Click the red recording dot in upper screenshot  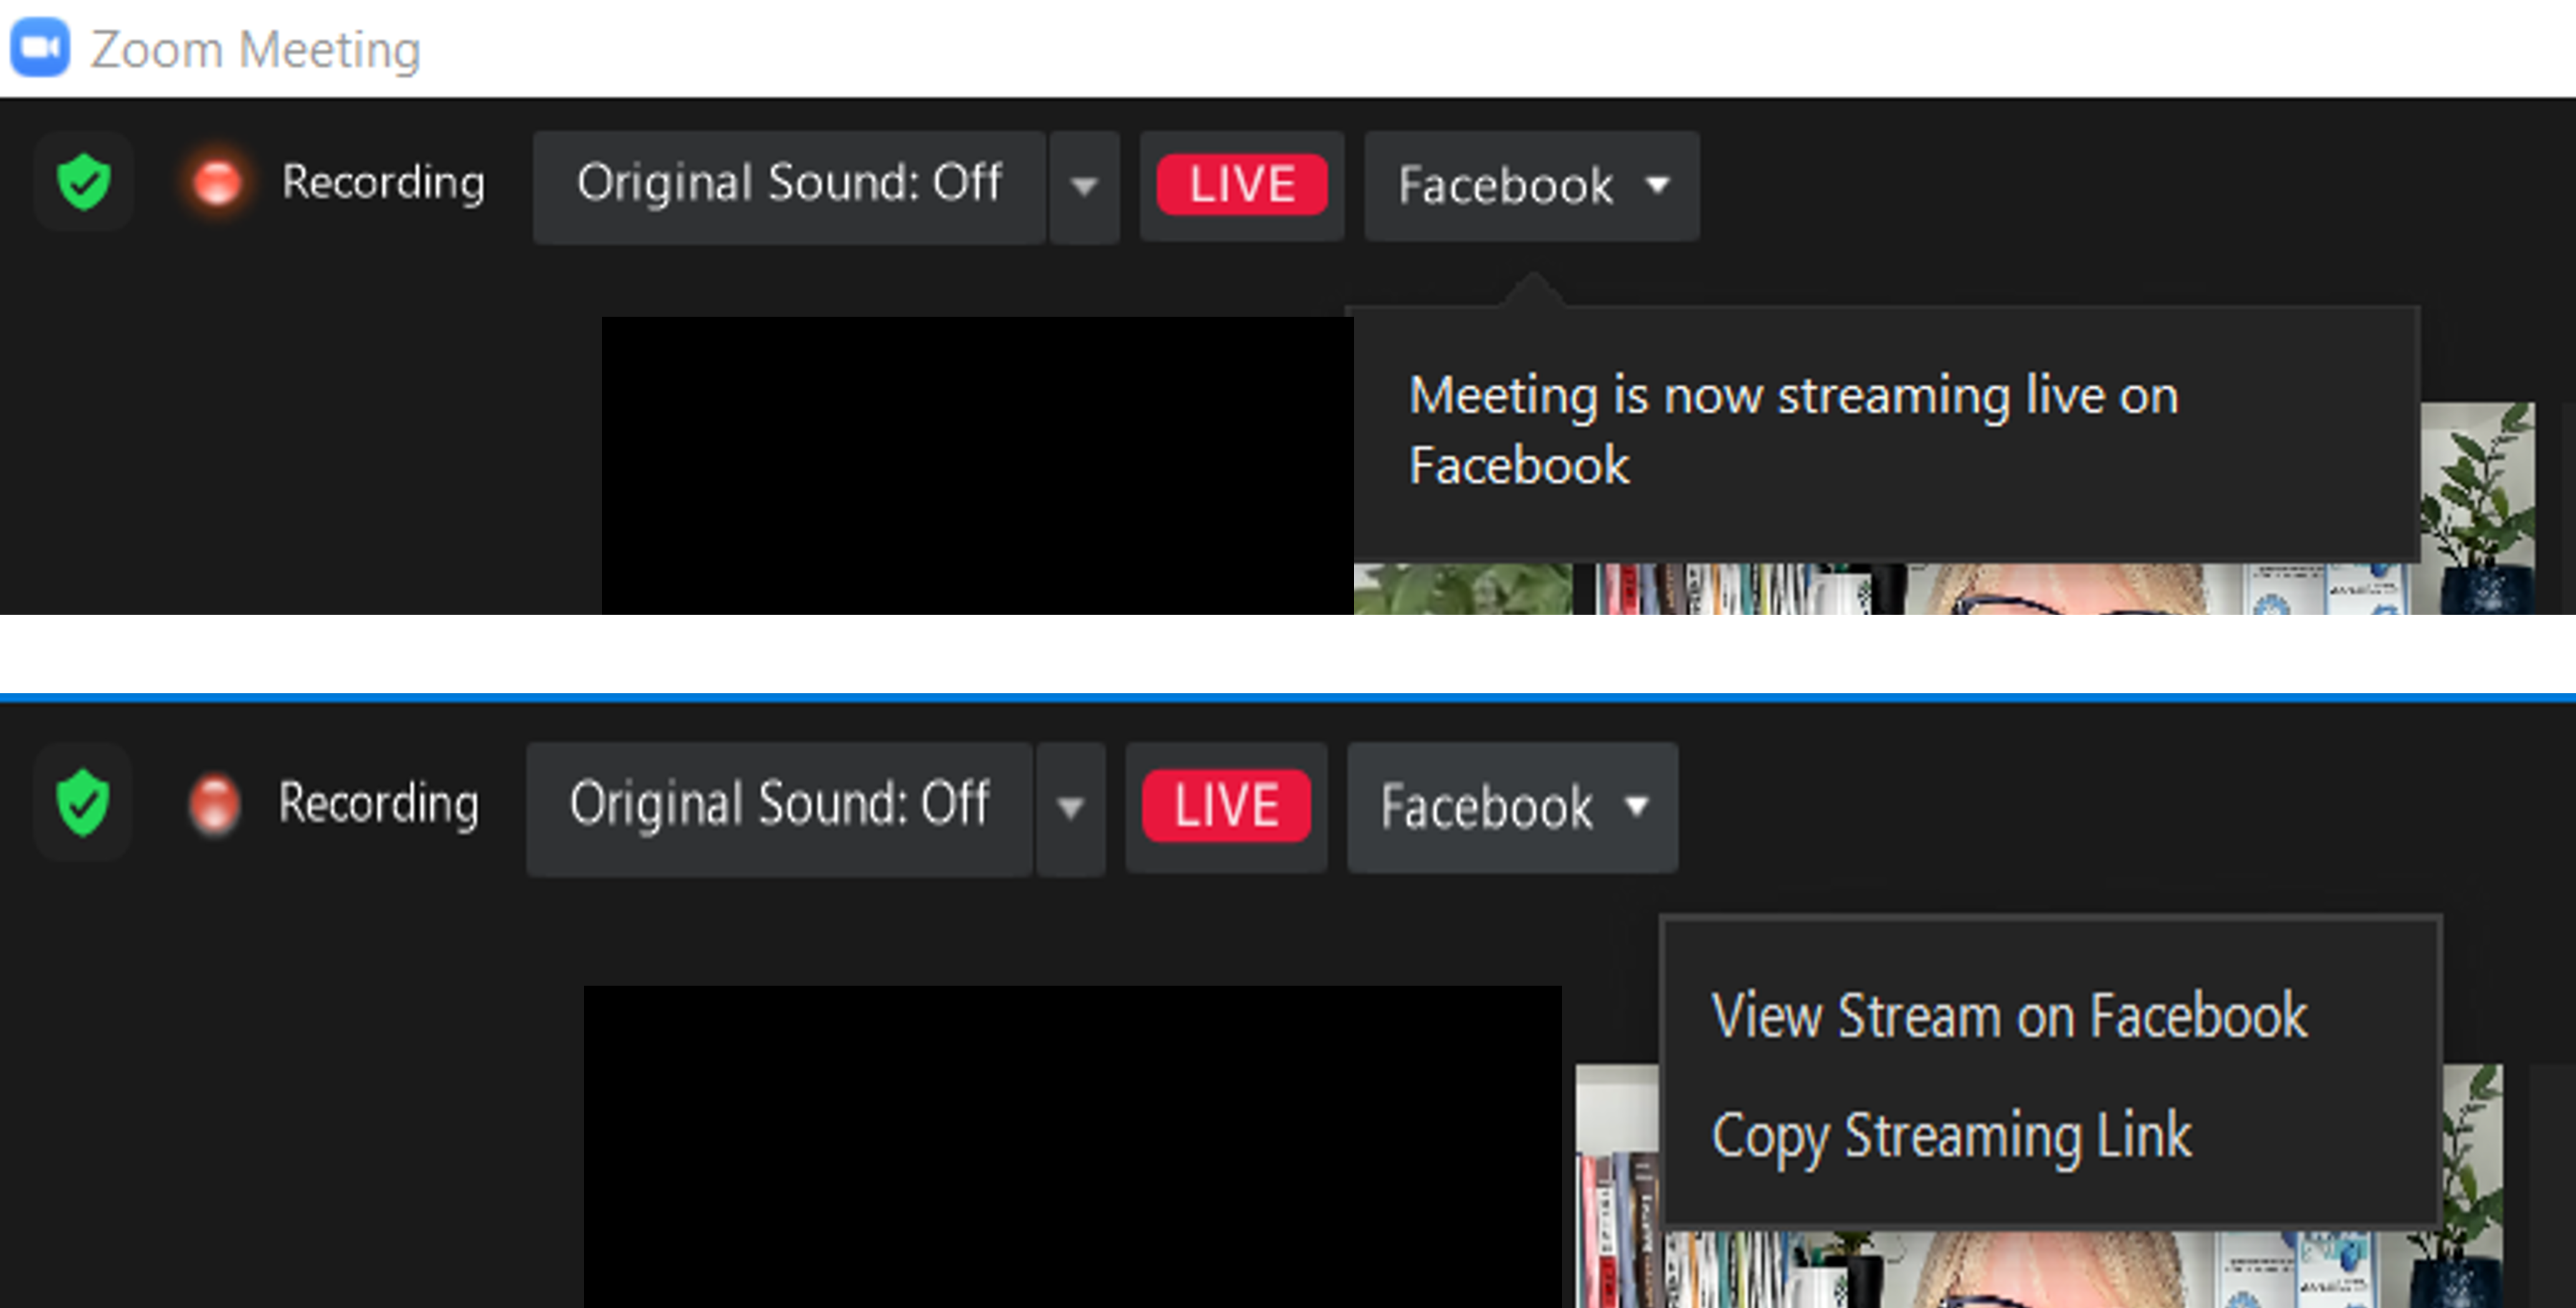click(x=216, y=182)
